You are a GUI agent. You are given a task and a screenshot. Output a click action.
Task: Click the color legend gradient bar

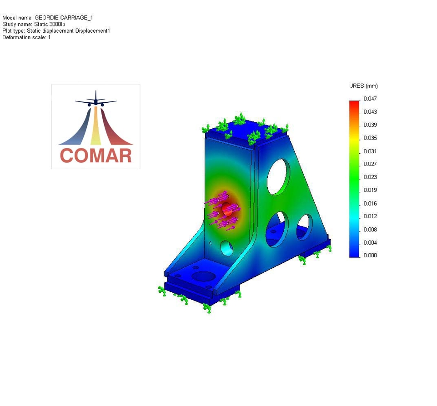pos(355,179)
